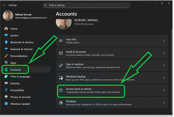Click KORVAT, MIKAEL account name
Image resolution: width=174 pixels, height=117 pixels.
[x=86, y=20]
